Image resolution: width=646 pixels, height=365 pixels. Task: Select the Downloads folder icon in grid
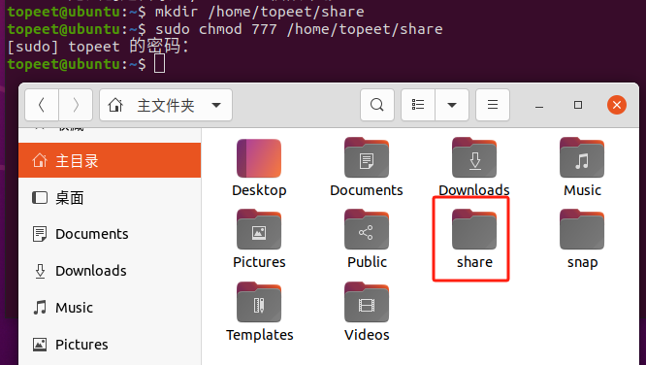tap(474, 158)
